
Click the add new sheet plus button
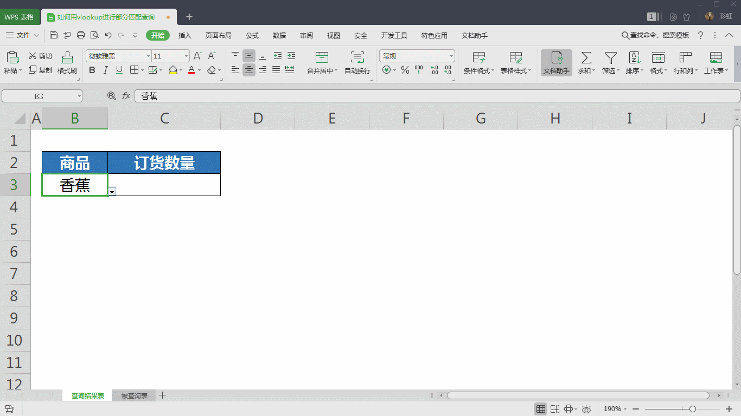point(162,395)
